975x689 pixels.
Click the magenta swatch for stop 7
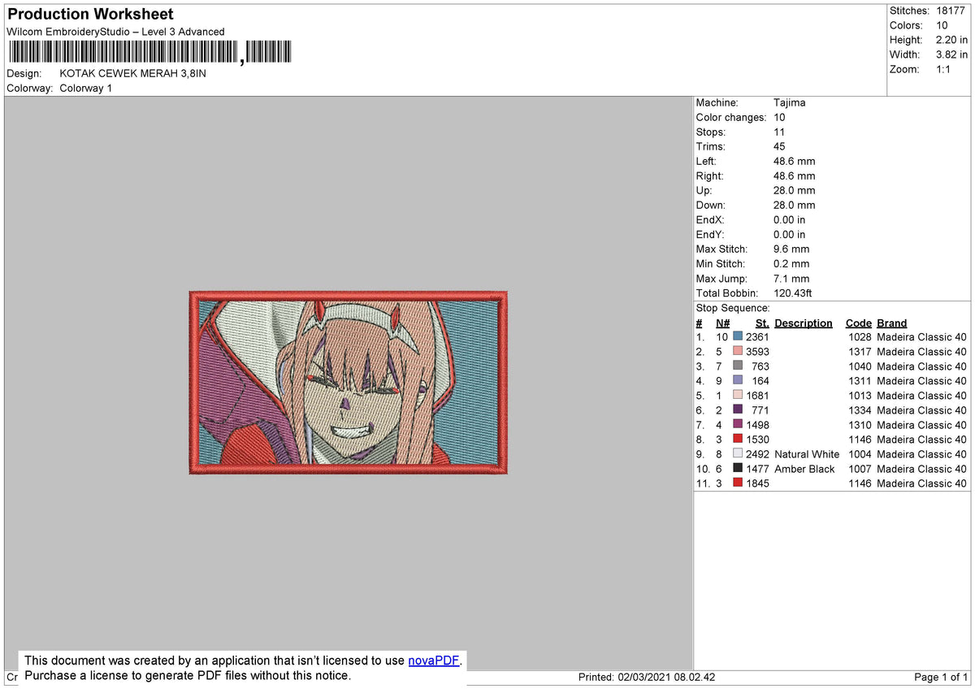736,424
